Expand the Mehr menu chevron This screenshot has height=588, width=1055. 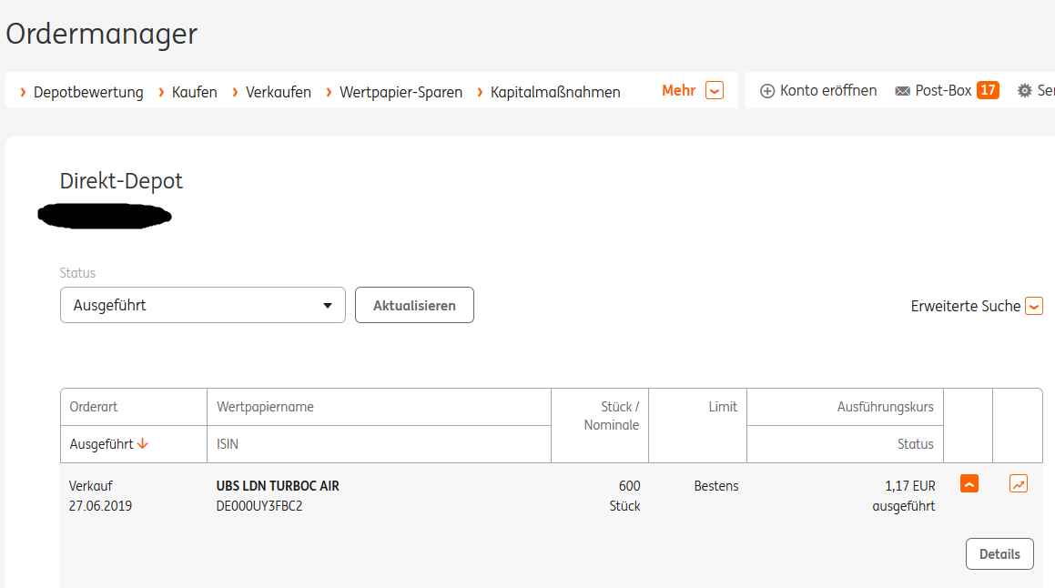[x=715, y=91]
